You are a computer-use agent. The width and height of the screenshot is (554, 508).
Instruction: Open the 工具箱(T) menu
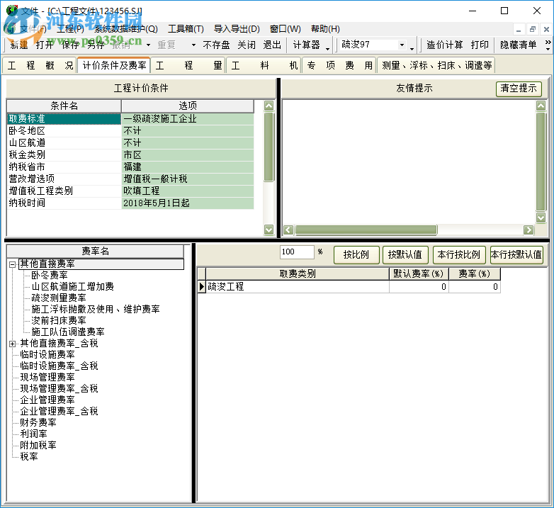click(186, 28)
